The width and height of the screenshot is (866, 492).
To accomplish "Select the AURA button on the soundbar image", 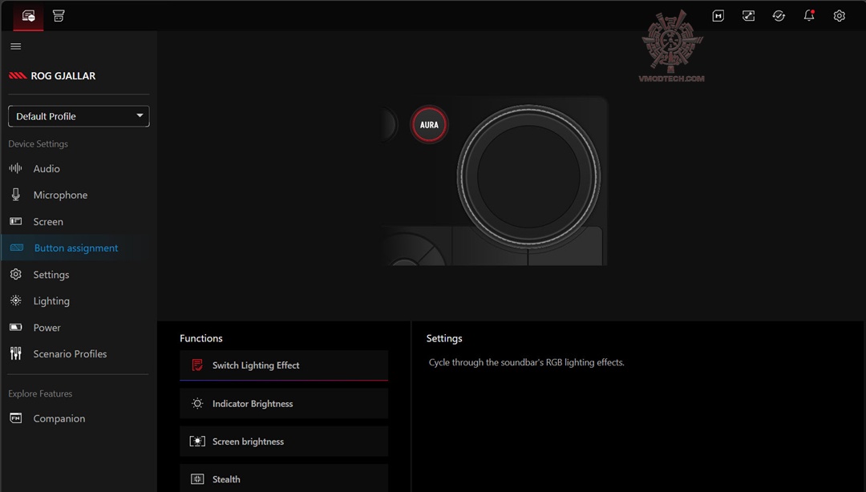I will [x=429, y=125].
